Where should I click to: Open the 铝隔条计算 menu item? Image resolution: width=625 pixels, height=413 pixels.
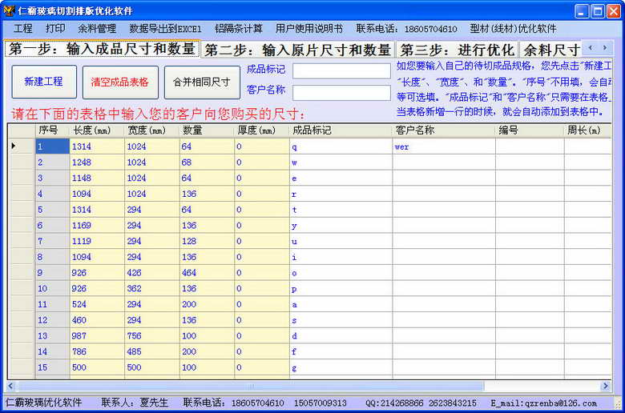[238, 28]
